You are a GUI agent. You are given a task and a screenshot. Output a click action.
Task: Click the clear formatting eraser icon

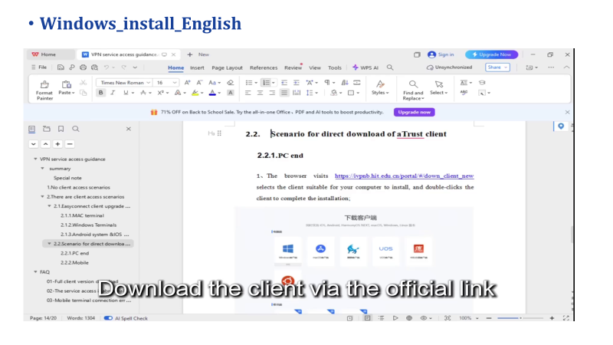[x=230, y=82]
